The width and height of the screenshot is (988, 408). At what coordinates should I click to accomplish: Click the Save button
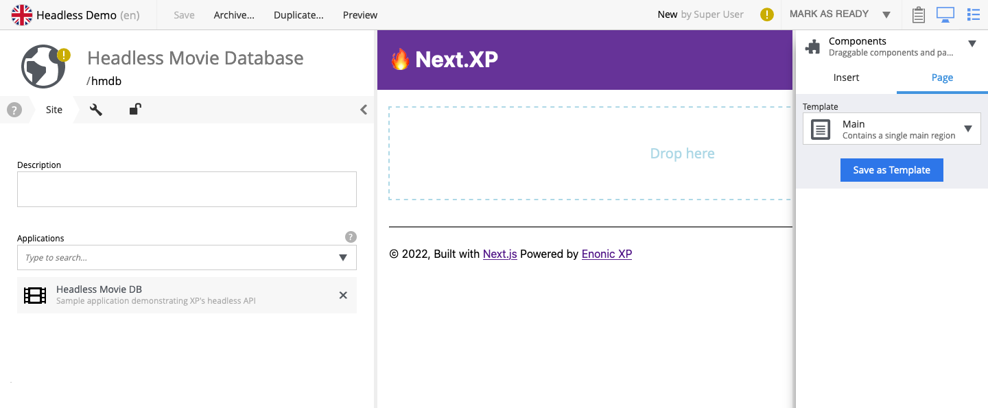[x=184, y=15]
